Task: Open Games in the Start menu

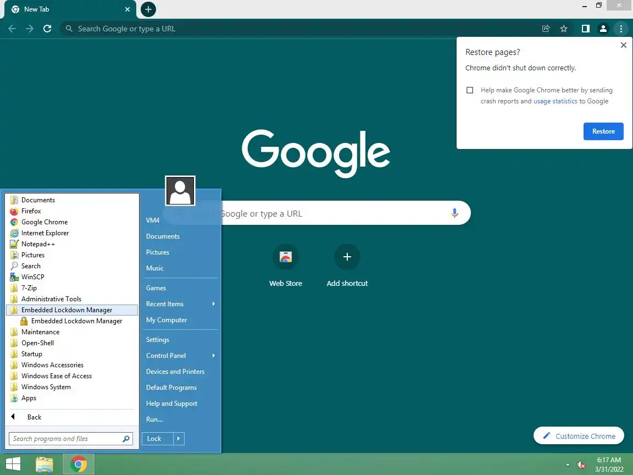Action: [x=180, y=288]
